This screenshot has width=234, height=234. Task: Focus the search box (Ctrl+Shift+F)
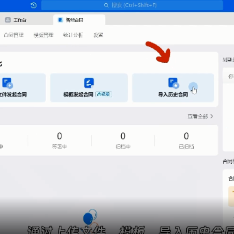point(132,5)
